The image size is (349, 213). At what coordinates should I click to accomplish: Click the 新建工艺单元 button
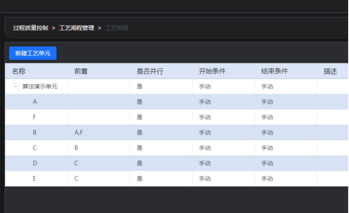click(33, 53)
